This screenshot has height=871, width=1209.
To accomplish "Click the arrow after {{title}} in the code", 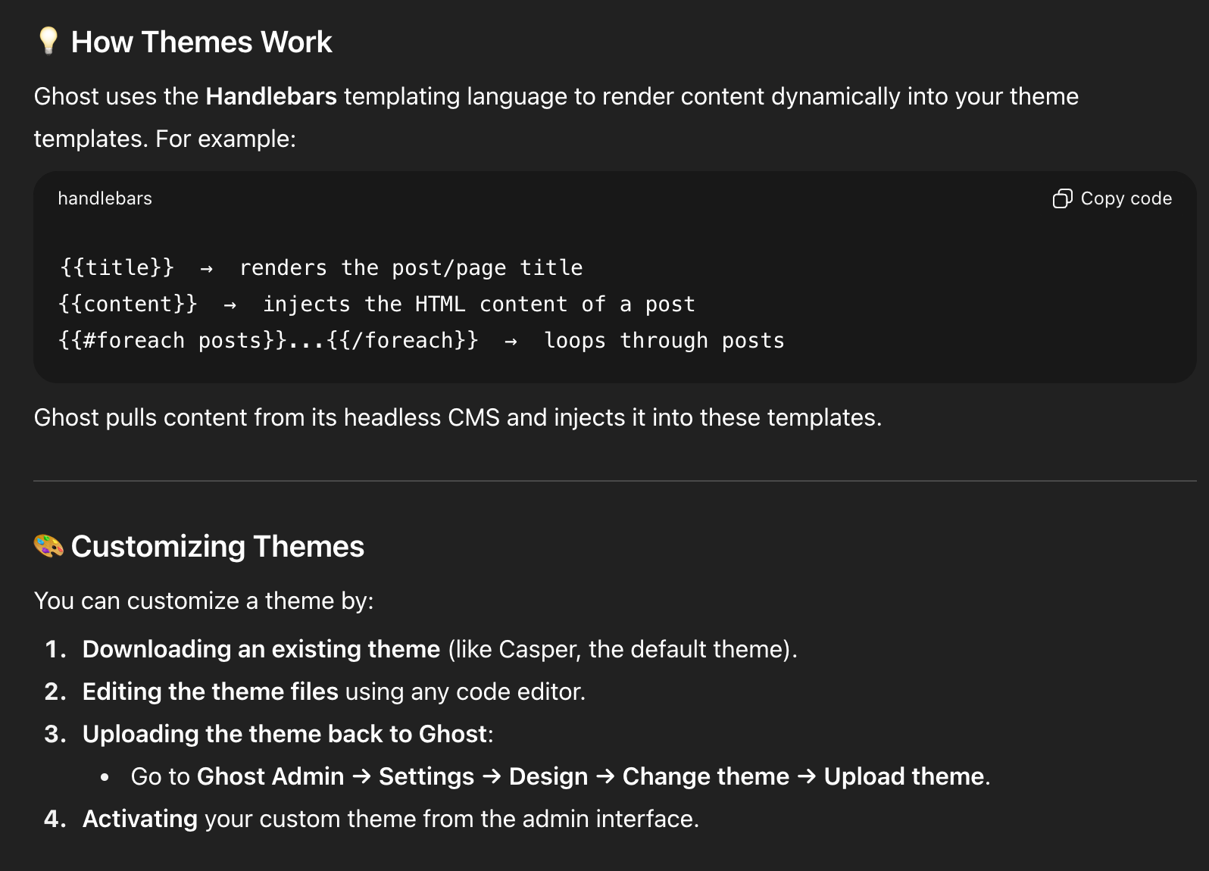I will (206, 268).
